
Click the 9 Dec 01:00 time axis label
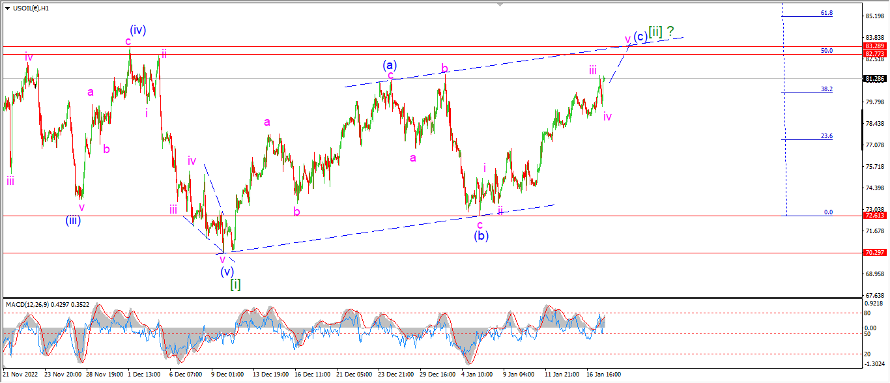click(x=227, y=375)
